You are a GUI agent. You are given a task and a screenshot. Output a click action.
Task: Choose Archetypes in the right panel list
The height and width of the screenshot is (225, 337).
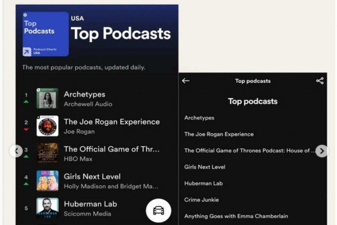click(x=199, y=118)
